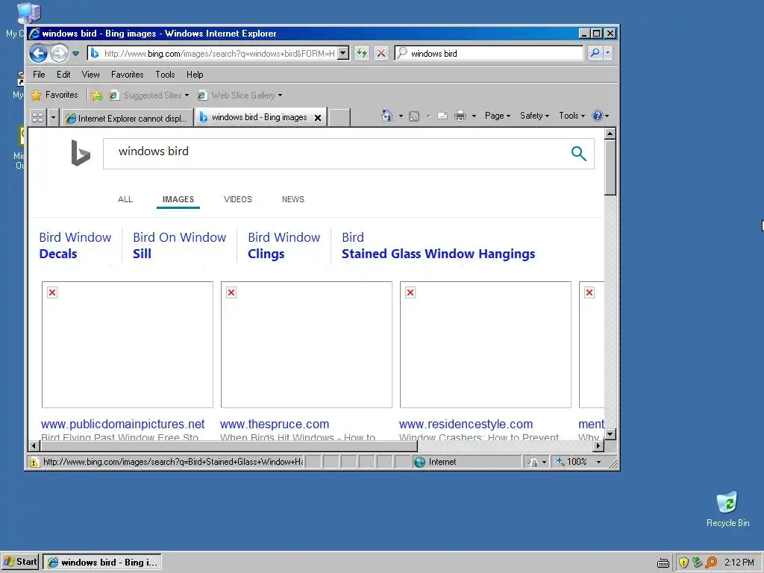
Task: Click the Forward navigation button
Action: click(59, 53)
